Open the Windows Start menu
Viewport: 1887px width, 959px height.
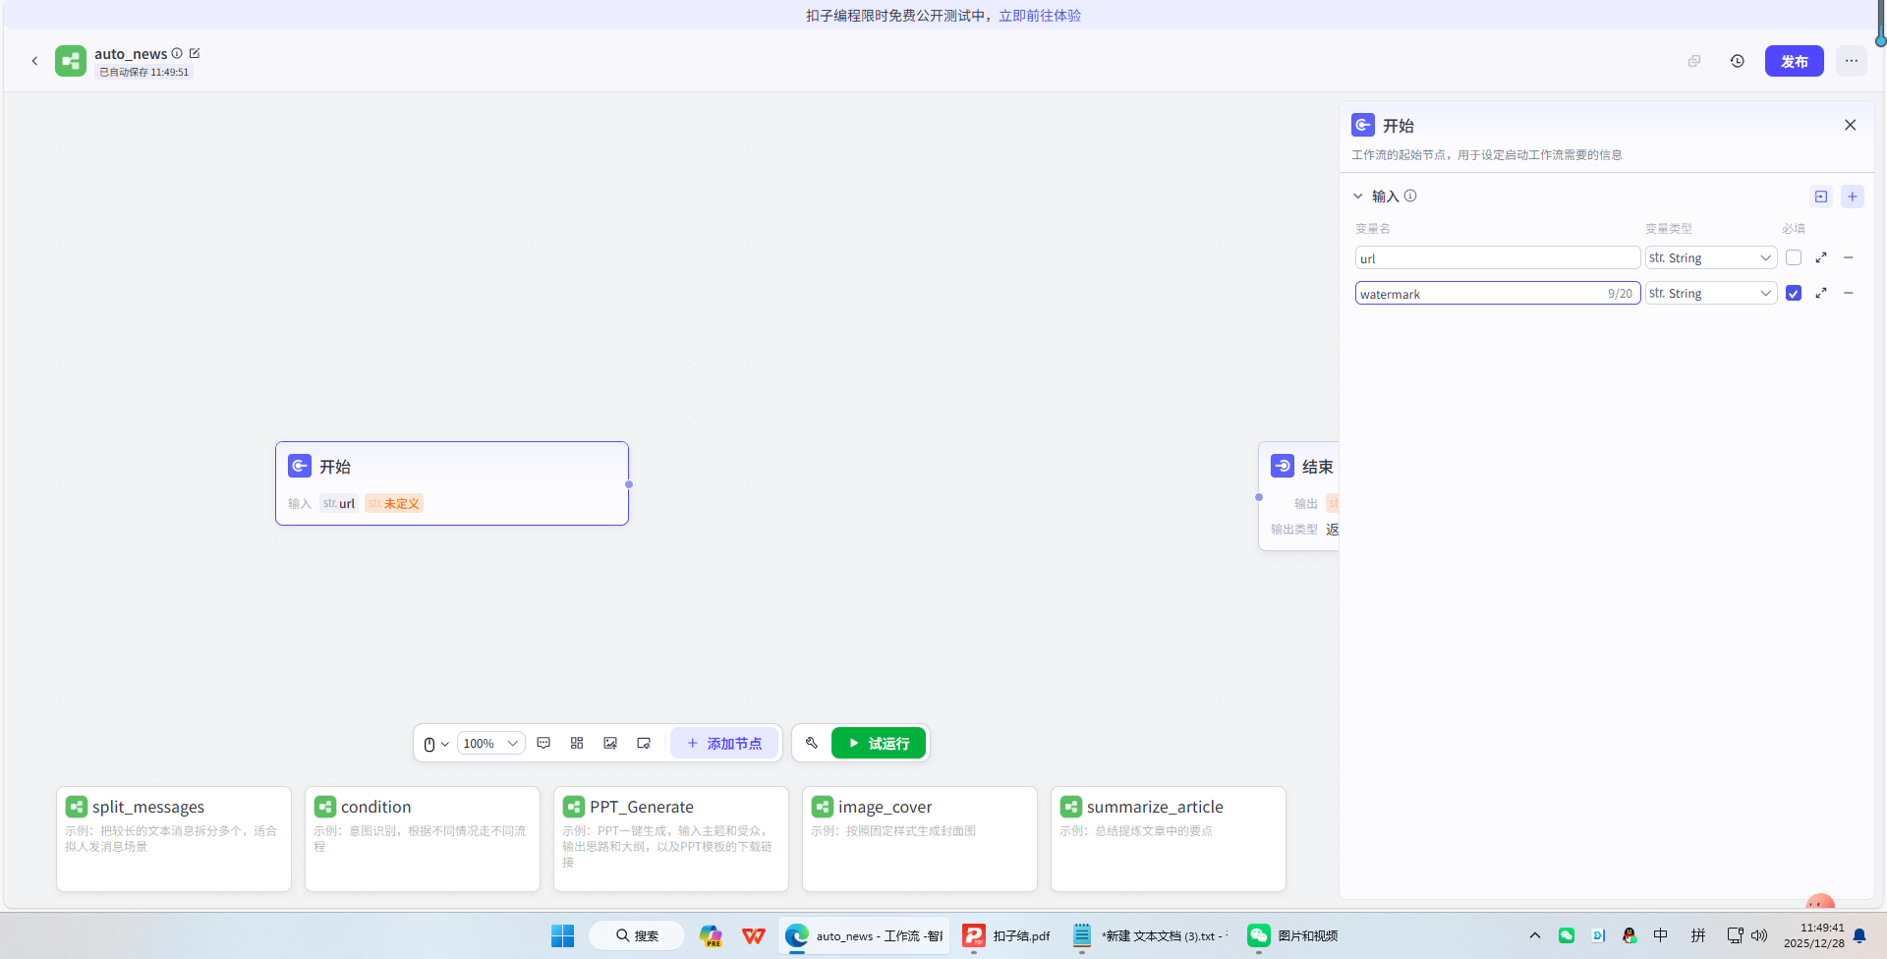[x=562, y=935]
